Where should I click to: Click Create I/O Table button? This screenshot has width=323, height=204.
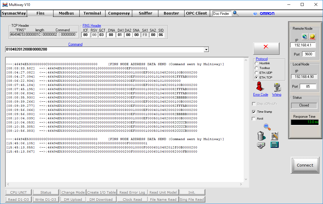coord(102,192)
